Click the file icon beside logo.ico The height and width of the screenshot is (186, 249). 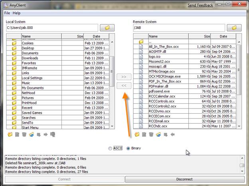point(141,57)
